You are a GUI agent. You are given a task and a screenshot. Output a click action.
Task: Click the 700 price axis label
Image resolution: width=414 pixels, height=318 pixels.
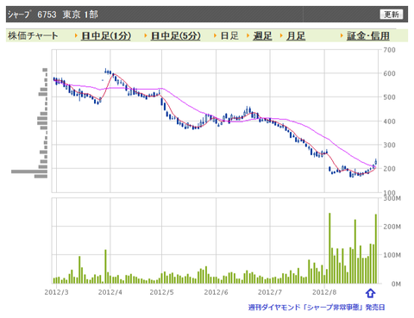coord(389,50)
